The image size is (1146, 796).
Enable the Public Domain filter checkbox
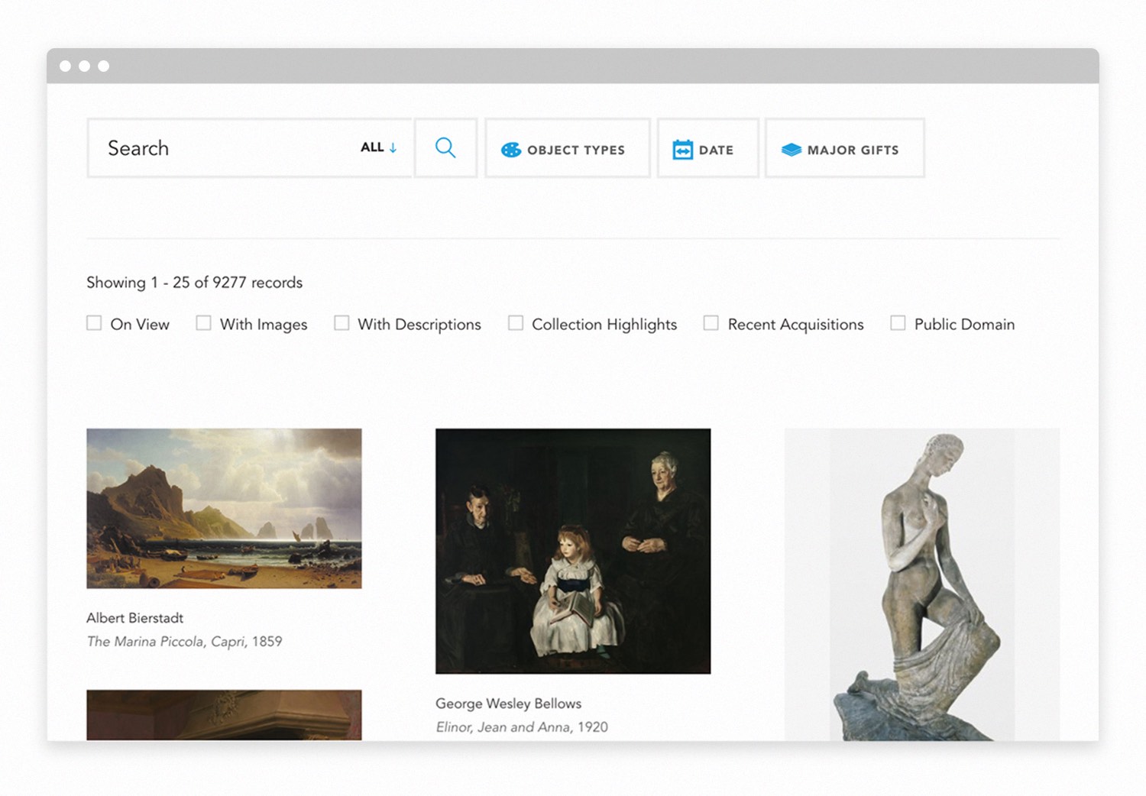pos(898,323)
